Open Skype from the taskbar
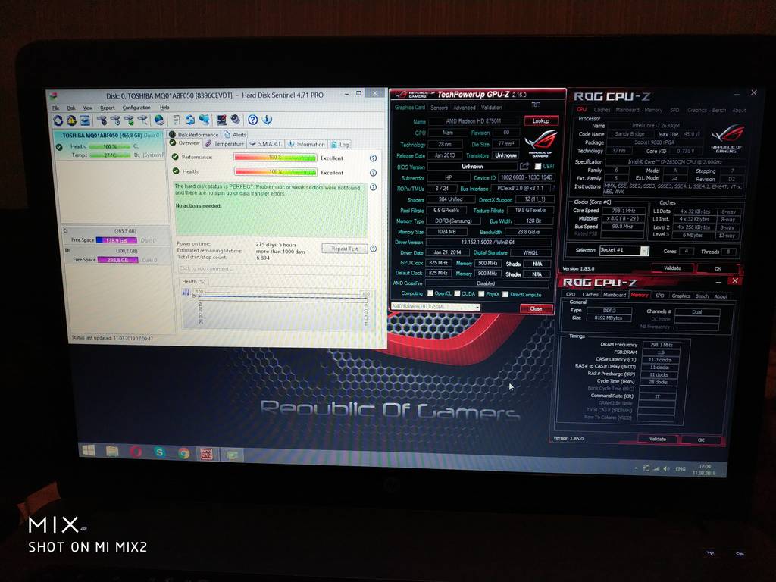 [x=159, y=452]
